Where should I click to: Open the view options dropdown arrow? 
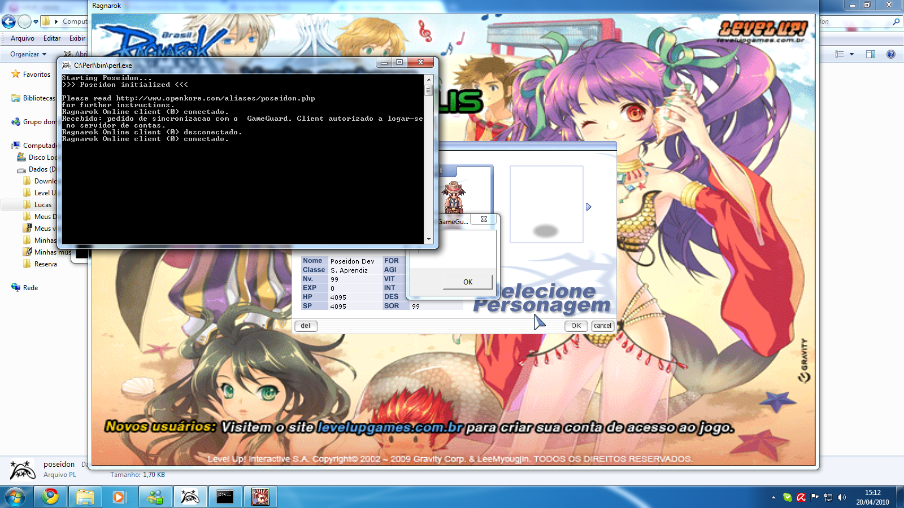click(x=851, y=54)
